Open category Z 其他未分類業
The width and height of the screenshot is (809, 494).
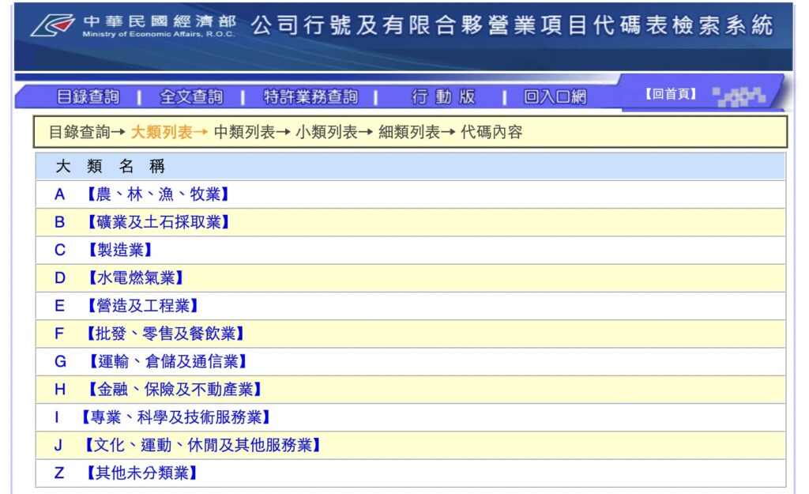tap(141, 473)
